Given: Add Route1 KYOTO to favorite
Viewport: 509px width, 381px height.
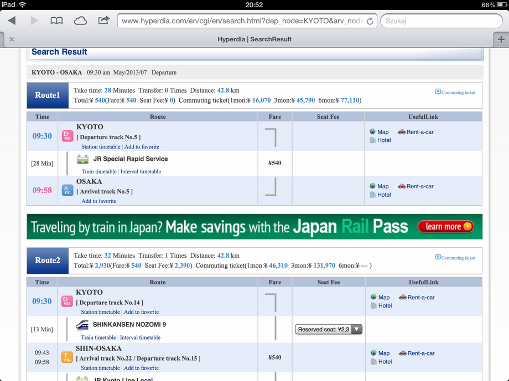Looking at the screenshot, I should pos(142,146).
